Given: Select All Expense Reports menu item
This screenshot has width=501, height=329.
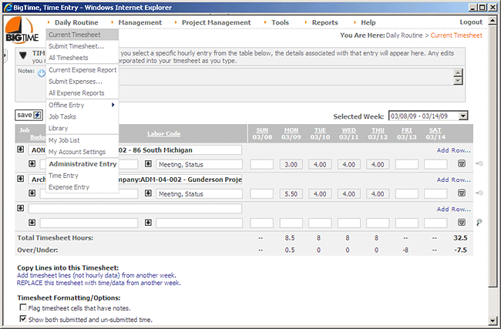Looking at the screenshot, I should click(82, 93).
